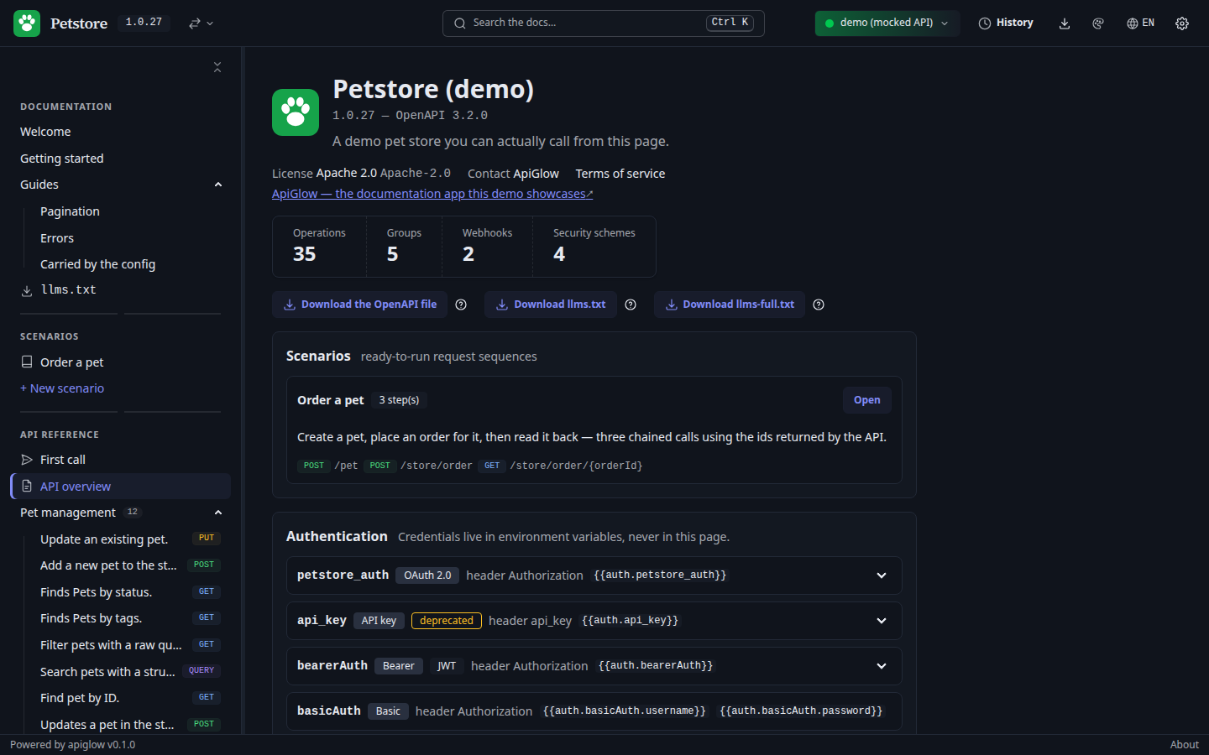Open Finds Pets by status operation
Image resolution: width=1209 pixels, height=755 pixels.
point(130,592)
